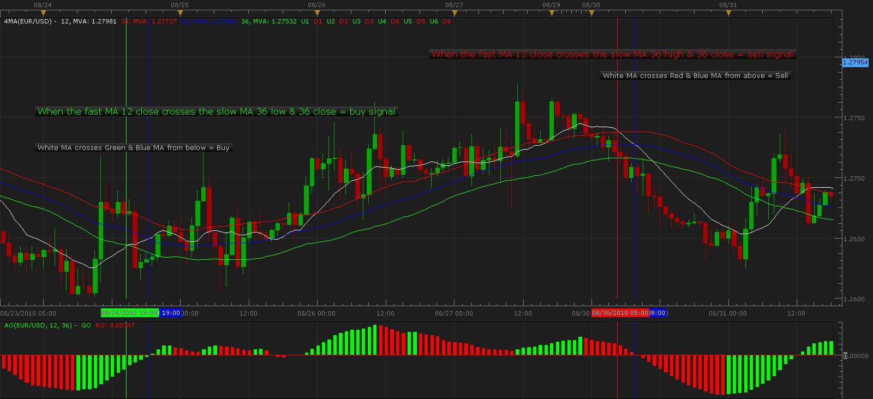
Task: Click the 08/31 00:00 time axis label
Action: (x=728, y=313)
